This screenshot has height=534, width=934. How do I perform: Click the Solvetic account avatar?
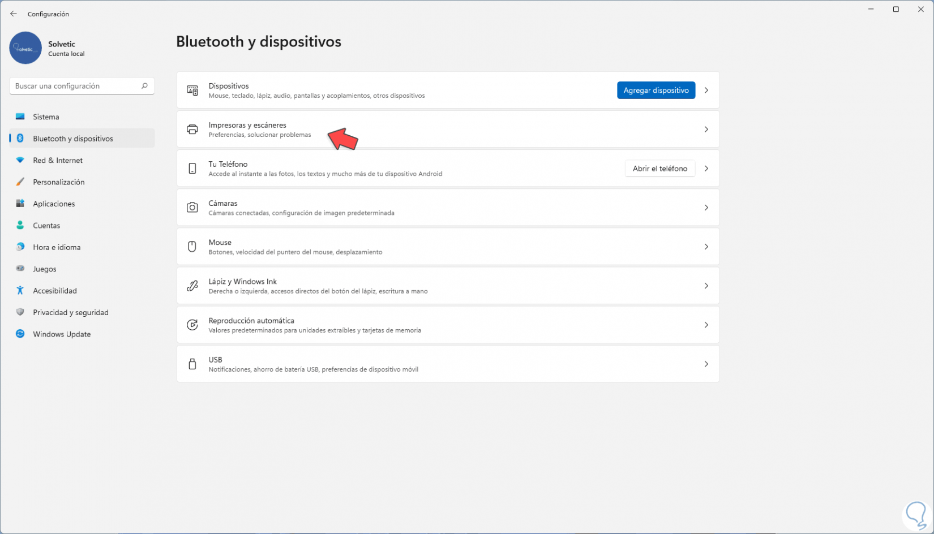tap(25, 48)
